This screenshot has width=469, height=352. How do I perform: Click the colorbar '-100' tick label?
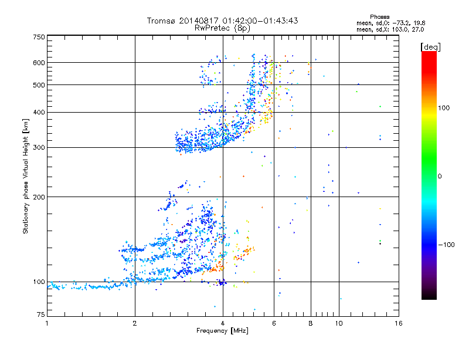tap(447, 245)
